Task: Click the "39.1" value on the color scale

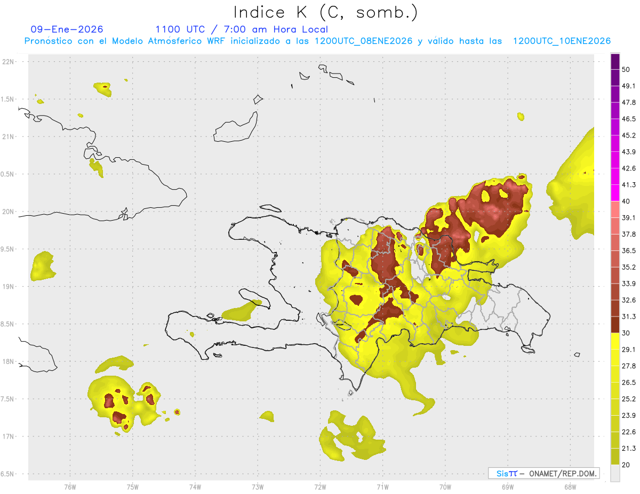Action: click(629, 217)
